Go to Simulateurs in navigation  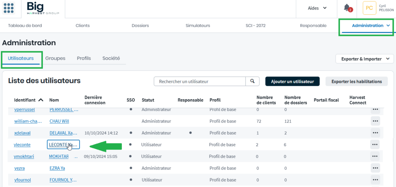pos(198,25)
